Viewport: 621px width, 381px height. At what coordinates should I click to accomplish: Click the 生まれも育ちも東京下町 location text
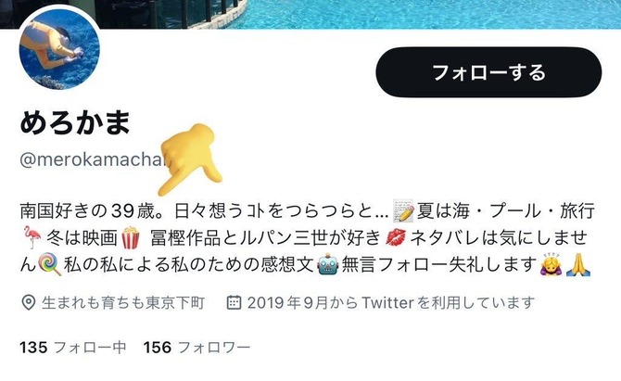(x=123, y=303)
